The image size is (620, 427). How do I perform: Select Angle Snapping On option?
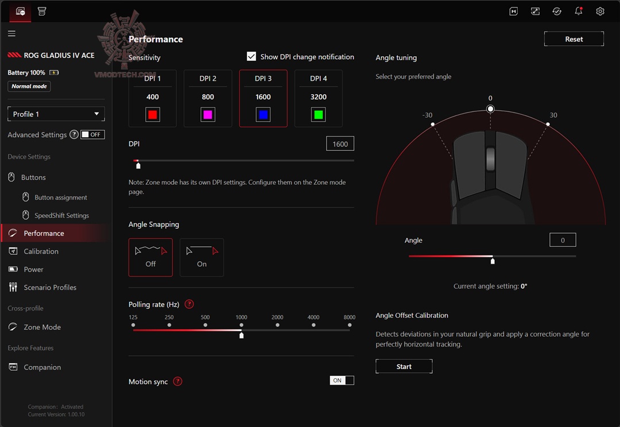point(201,257)
